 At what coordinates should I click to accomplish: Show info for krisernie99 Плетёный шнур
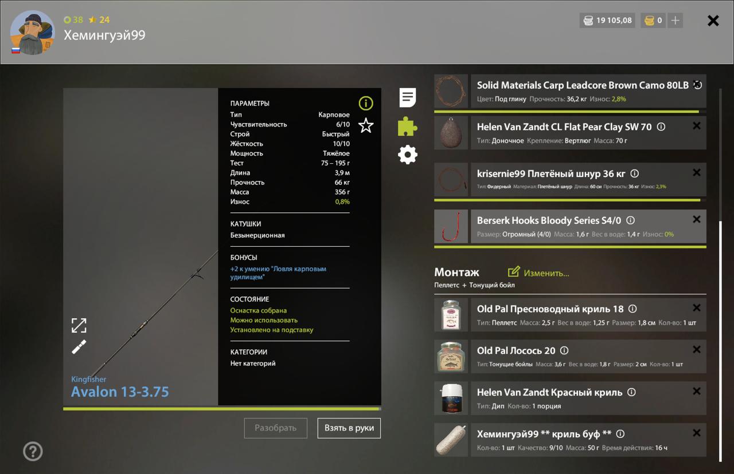click(634, 173)
